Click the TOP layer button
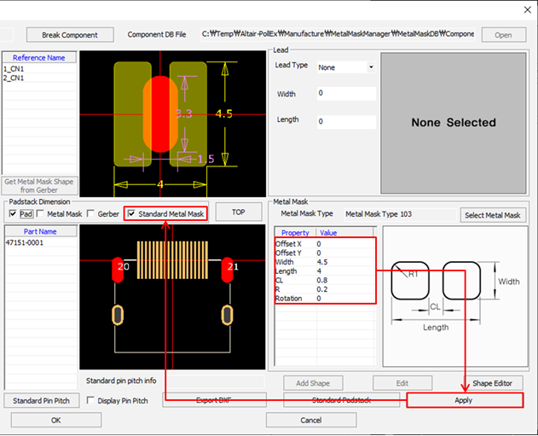Viewport: 538px width, 436px height. [238, 211]
